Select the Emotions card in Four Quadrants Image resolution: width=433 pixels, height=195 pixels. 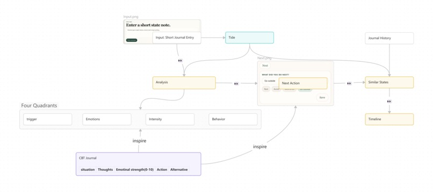point(107,119)
